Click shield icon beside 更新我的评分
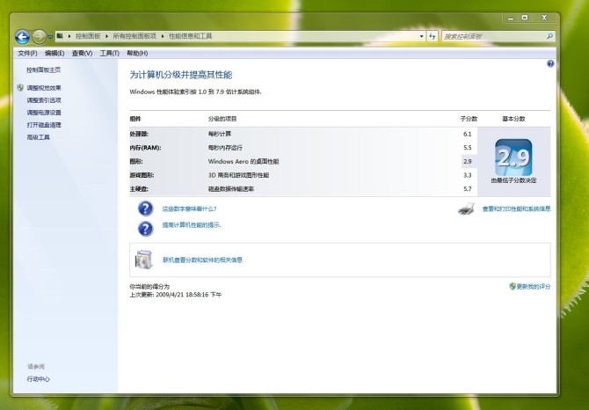The image size is (589, 410). (x=513, y=286)
